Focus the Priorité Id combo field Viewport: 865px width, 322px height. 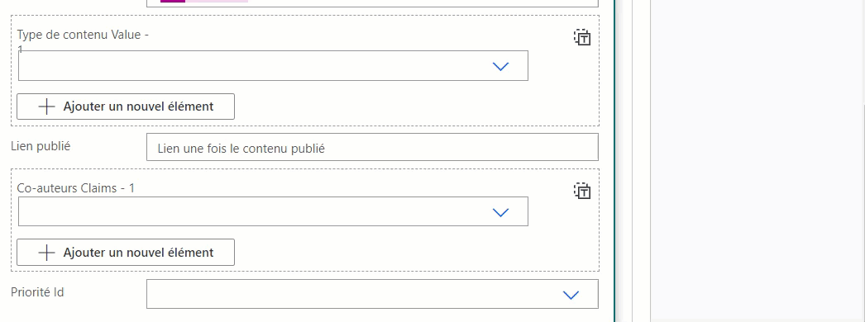click(x=372, y=294)
